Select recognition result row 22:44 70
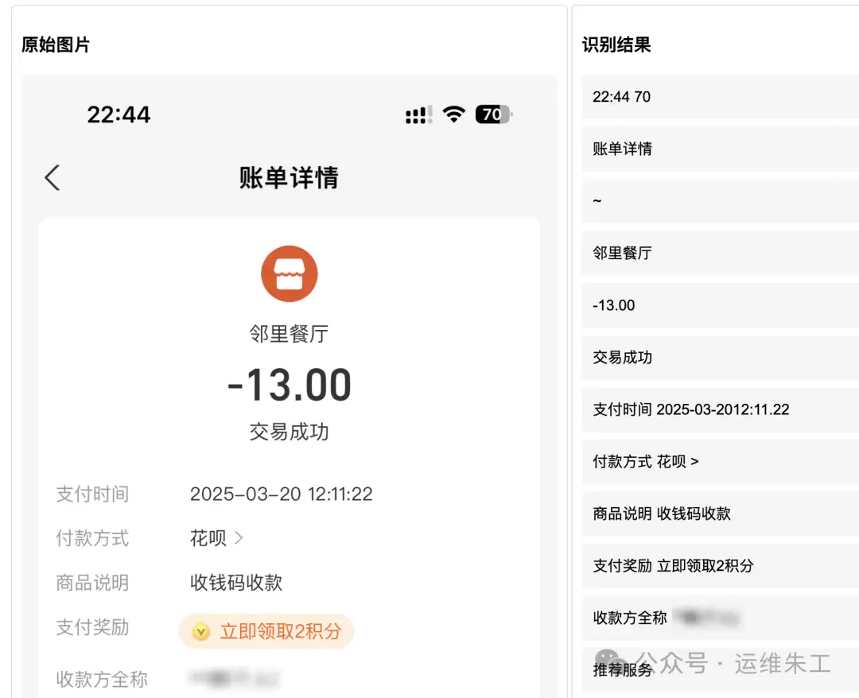859x698 pixels. pos(721,97)
